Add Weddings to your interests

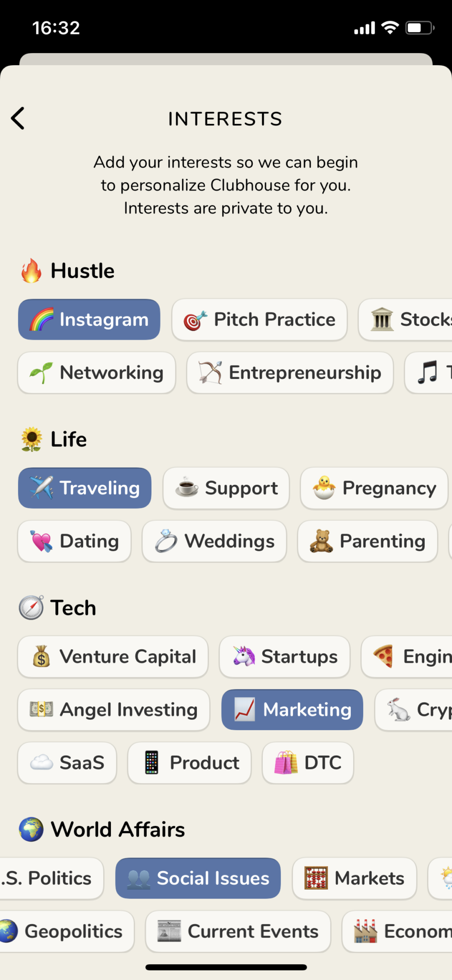215,541
